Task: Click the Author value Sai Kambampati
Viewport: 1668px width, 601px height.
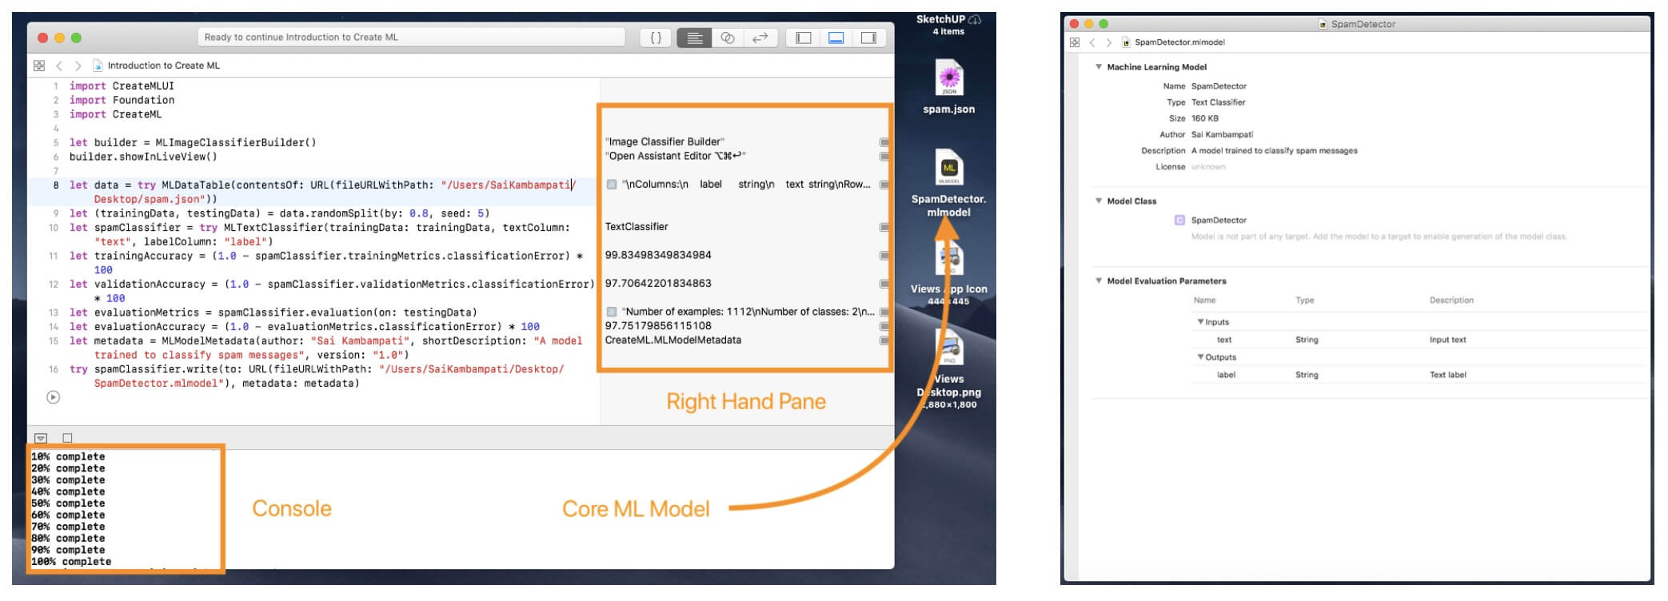Action: [x=1223, y=134]
